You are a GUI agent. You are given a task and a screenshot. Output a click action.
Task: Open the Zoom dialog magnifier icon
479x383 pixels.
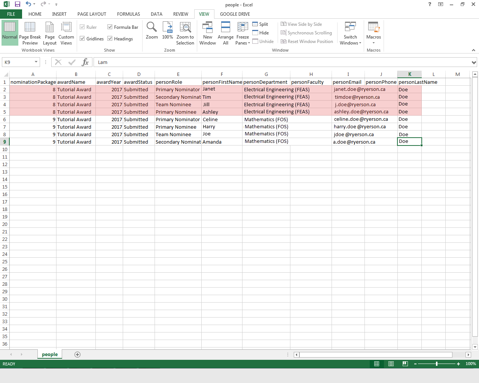[x=152, y=27]
